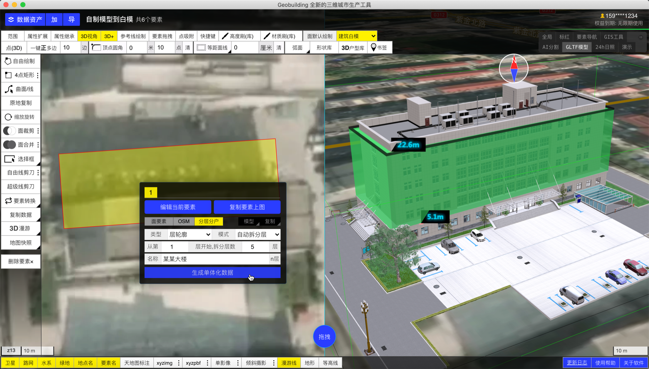Viewport: 649px width, 369px height.
Task: Click 编辑当前要素 button
Action: (178, 207)
